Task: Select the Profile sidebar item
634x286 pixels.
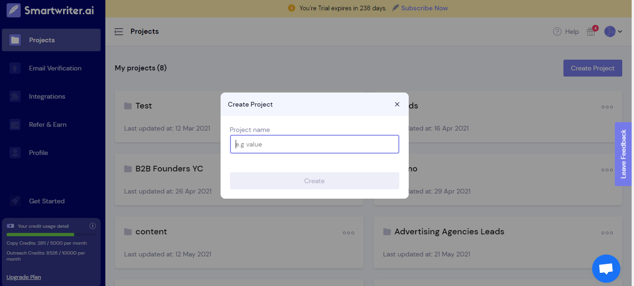Action: (x=39, y=153)
